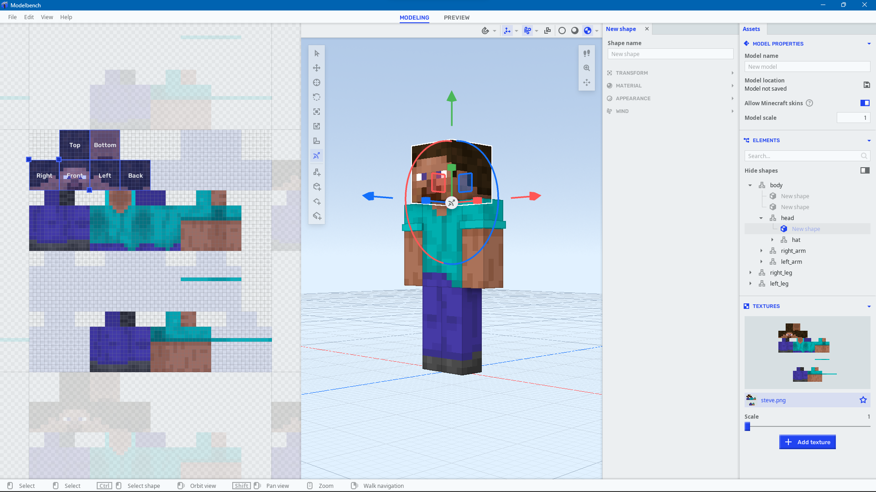Open render mode dropdown arrow

point(597,31)
